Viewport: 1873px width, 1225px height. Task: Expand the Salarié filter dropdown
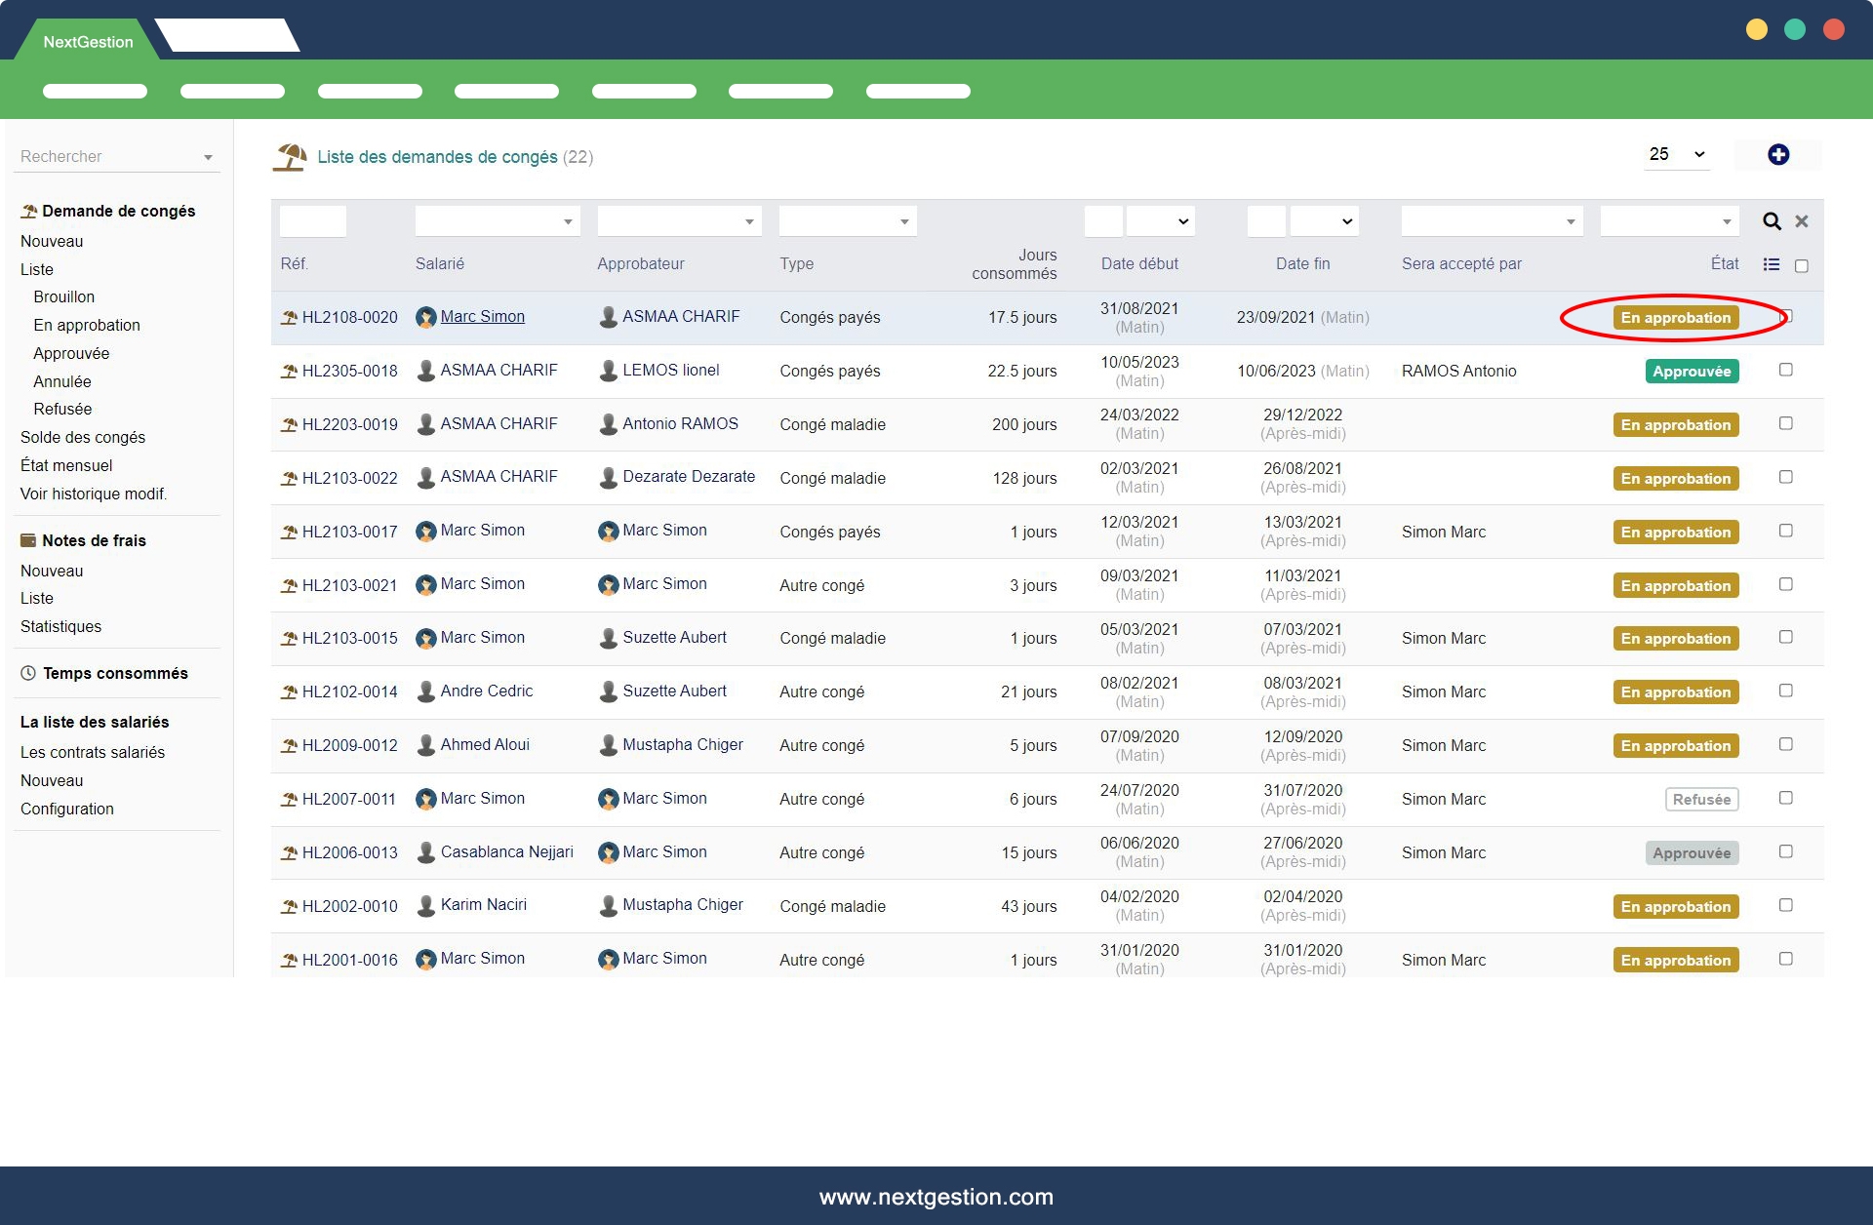coord(498,221)
